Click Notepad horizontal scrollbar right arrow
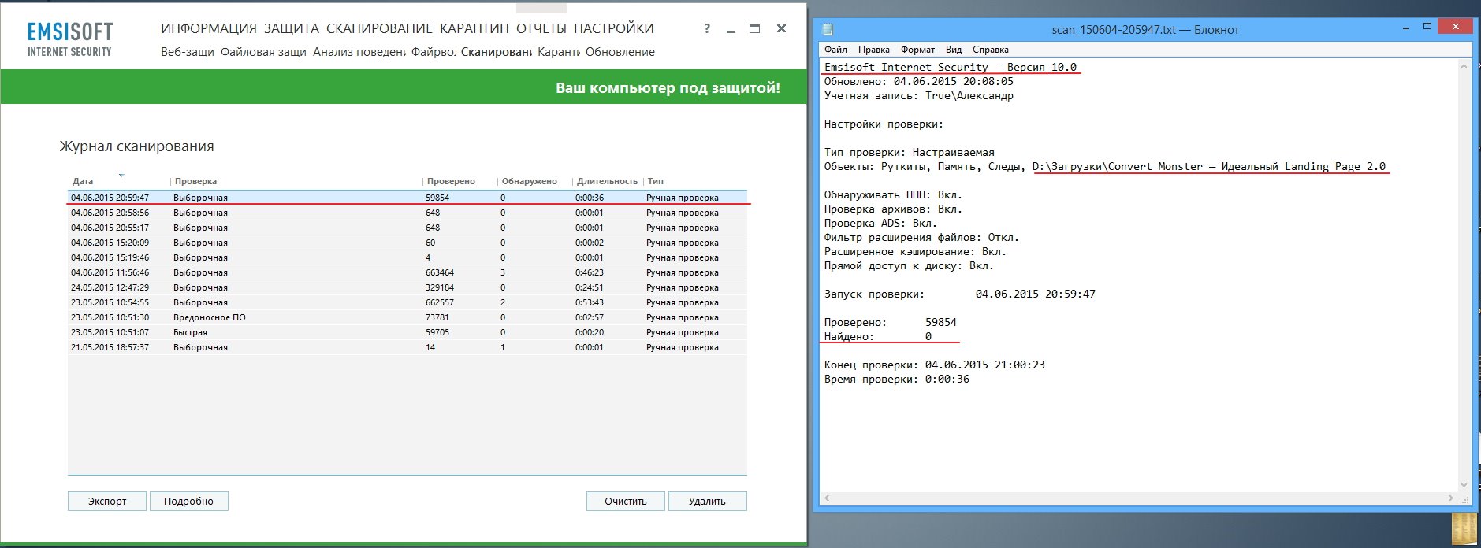The height and width of the screenshot is (548, 1481). click(1451, 498)
